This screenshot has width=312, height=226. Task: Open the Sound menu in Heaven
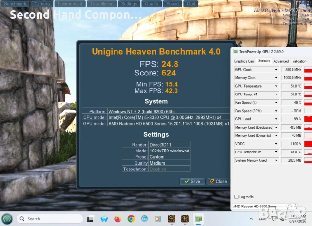173,4
